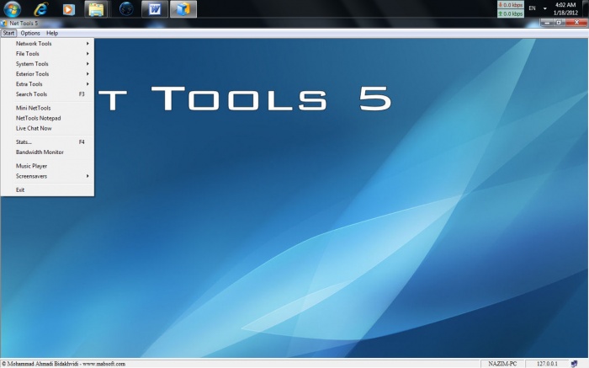589x368 pixels.
Task: Click the network icon in status bar
Action: coord(574,364)
